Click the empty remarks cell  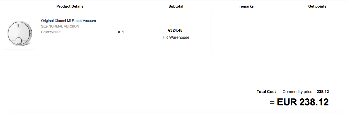pyautogui.click(x=247, y=34)
